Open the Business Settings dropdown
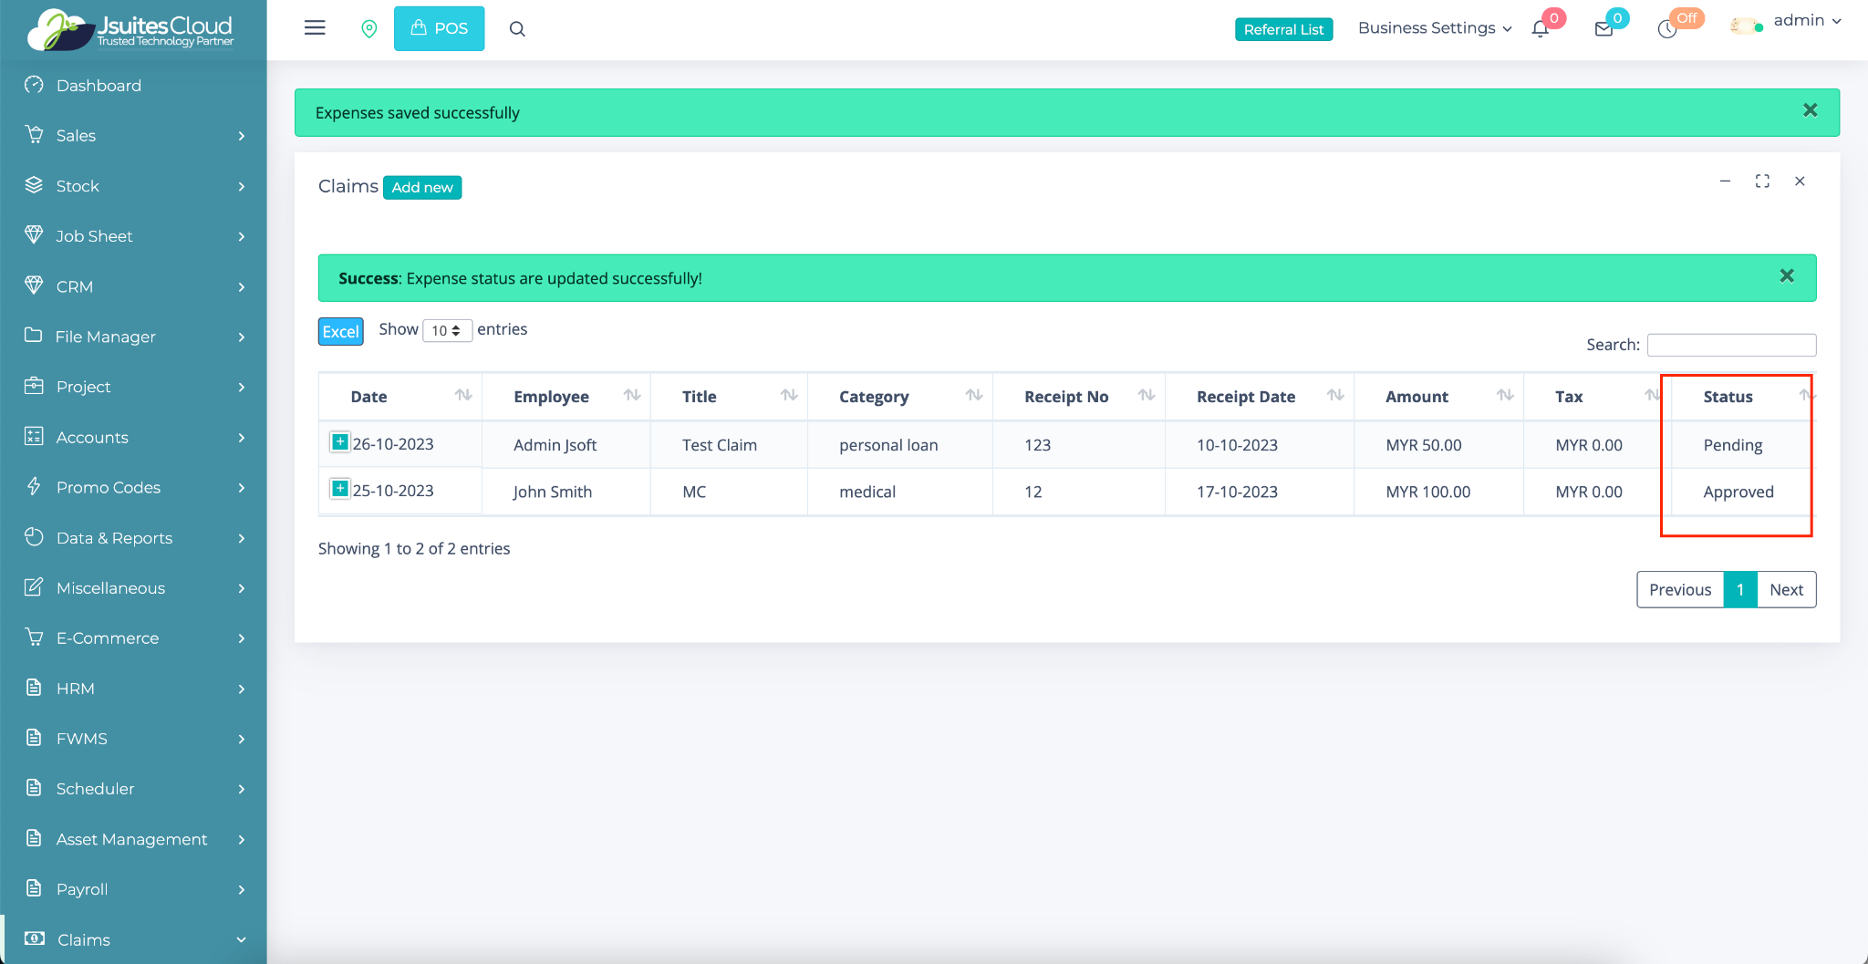The image size is (1868, 964). pyautogui.click(x=1434, y=28)
